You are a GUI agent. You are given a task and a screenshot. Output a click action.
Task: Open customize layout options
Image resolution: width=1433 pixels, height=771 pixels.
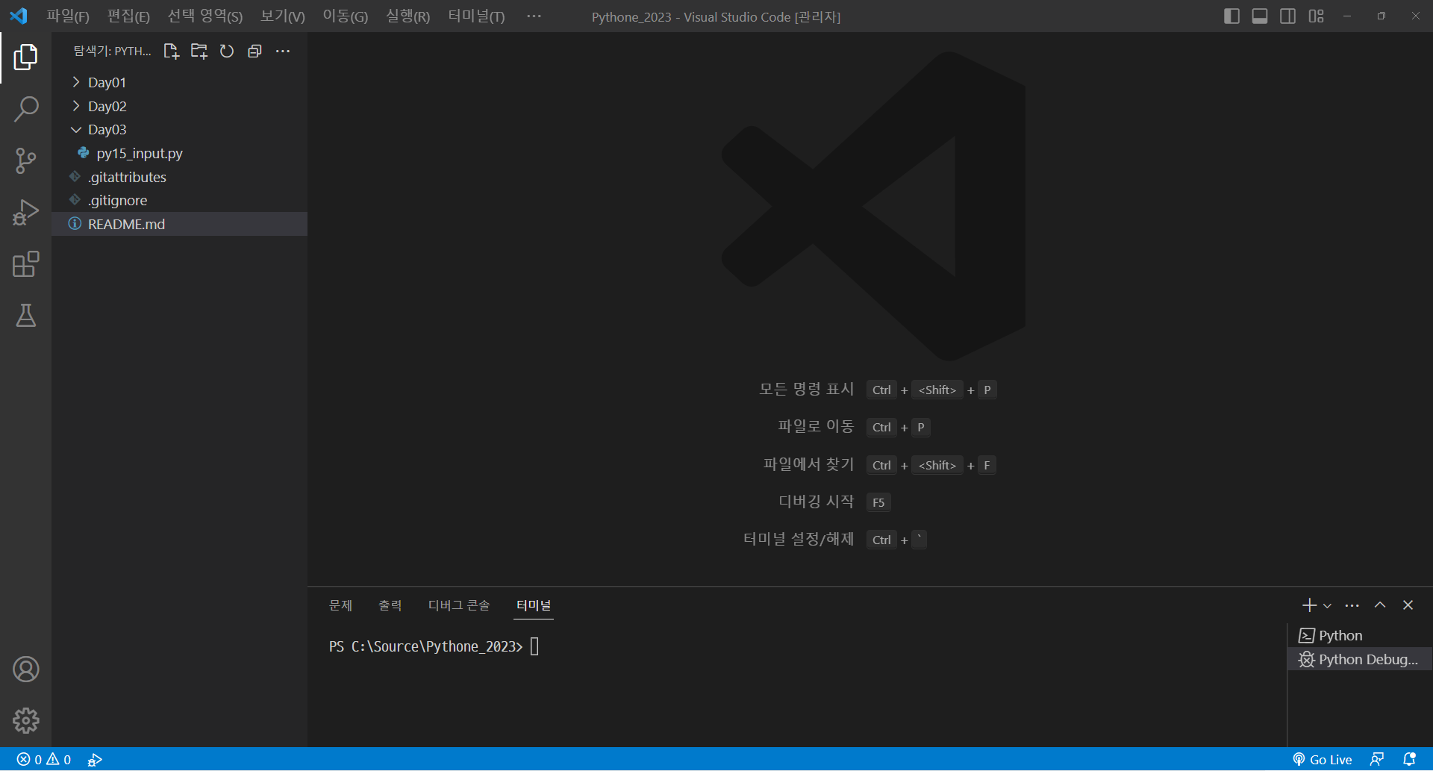click(x=1316, y=16)
